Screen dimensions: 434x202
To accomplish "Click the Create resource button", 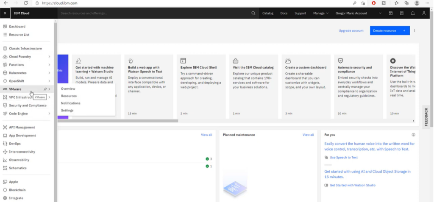I will tap(390, 31).
